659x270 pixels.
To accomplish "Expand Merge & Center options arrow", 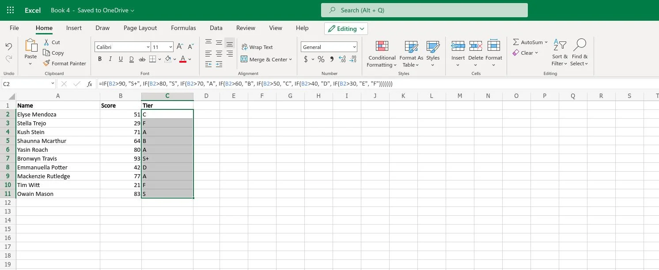I will click(x=291, y=60).
